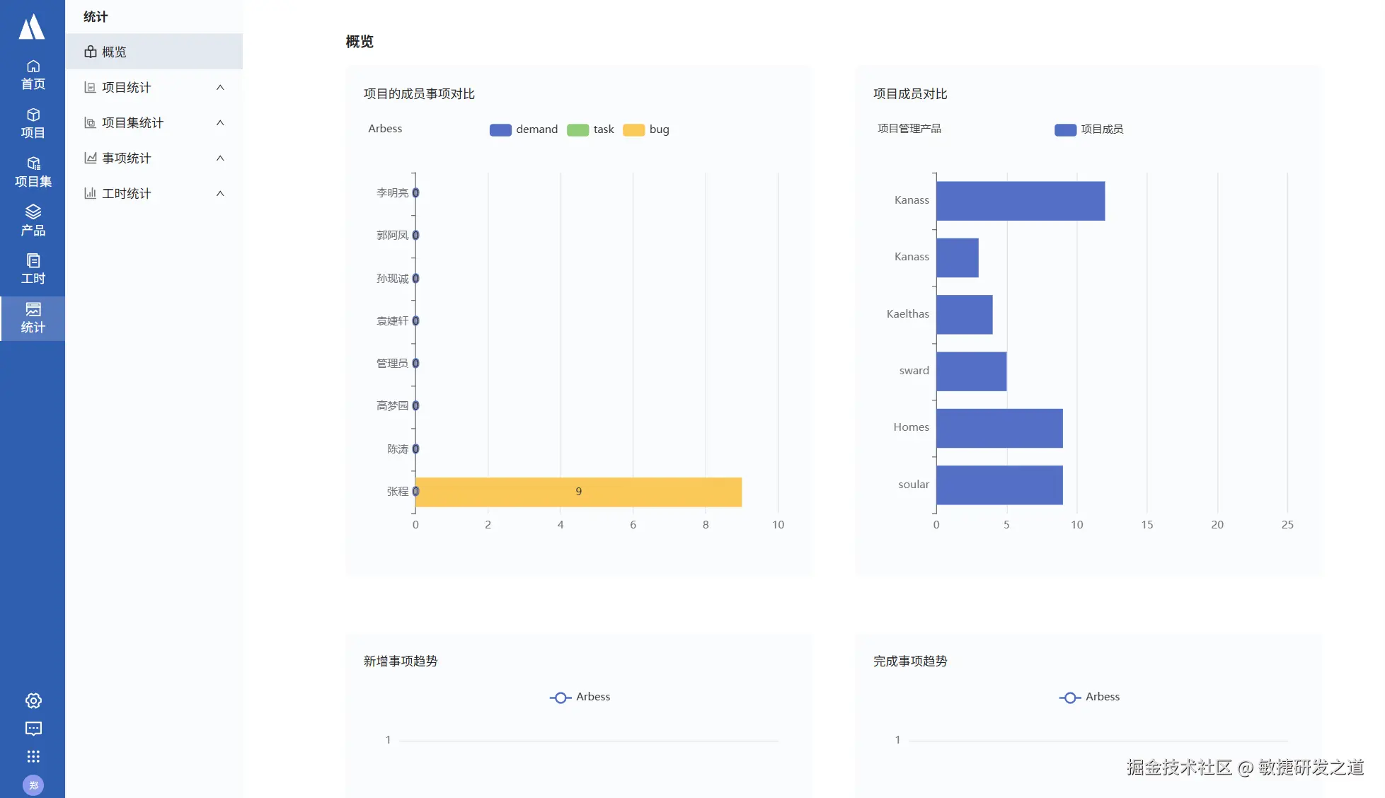Click the yellow bug bar for 张程
The image size is (1385, 798).
578,492
